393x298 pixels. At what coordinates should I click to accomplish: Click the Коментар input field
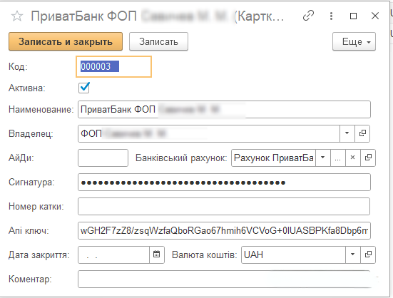(x=224, y=279)
